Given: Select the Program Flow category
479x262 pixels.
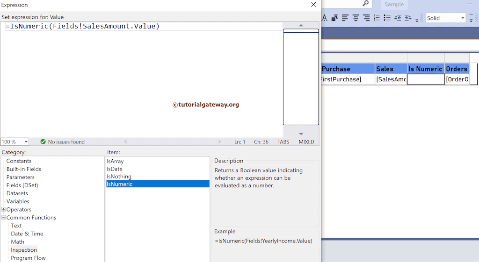Looking at the screenshot, I should 28,258.
